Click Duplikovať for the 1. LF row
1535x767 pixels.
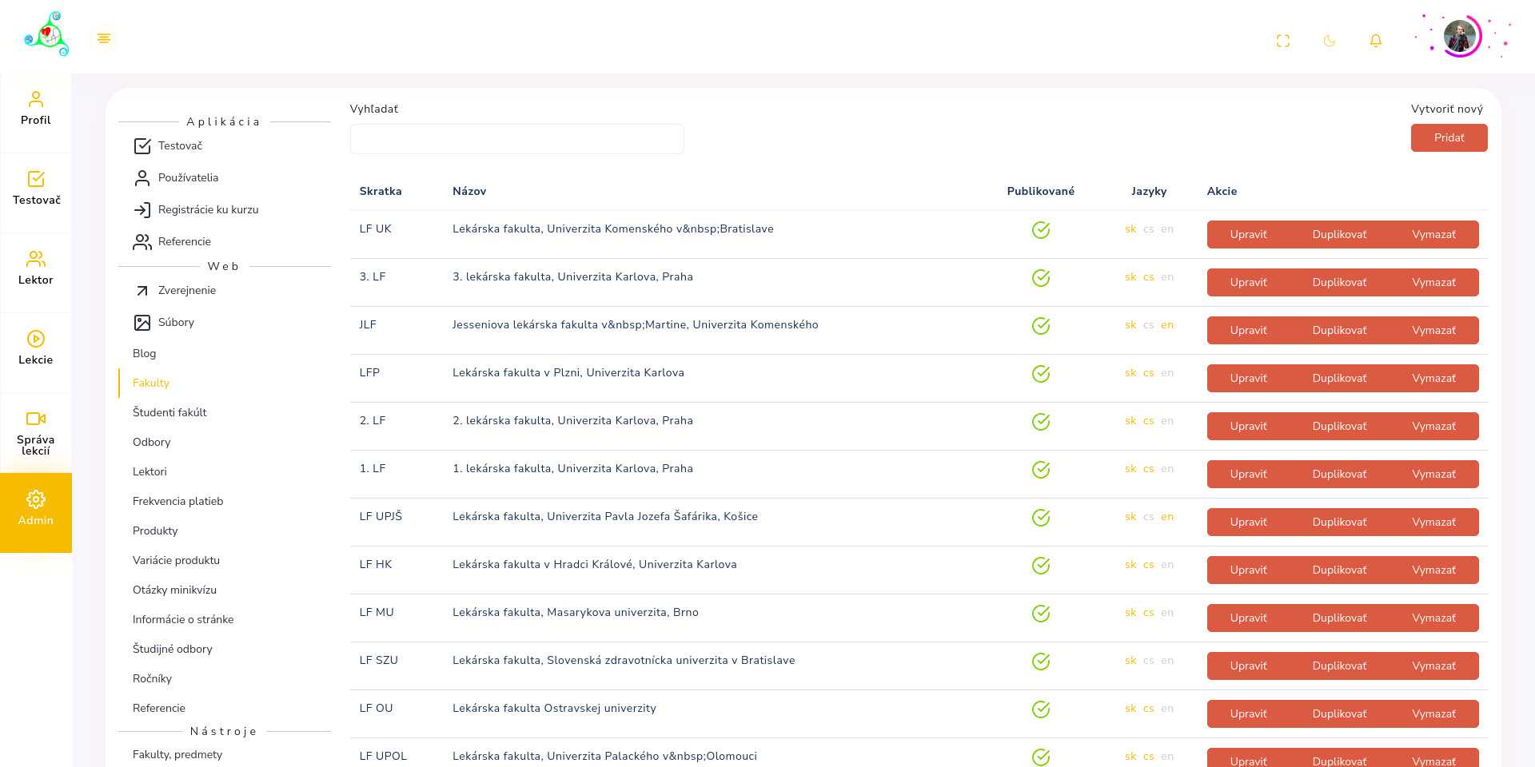[1339, 474]
